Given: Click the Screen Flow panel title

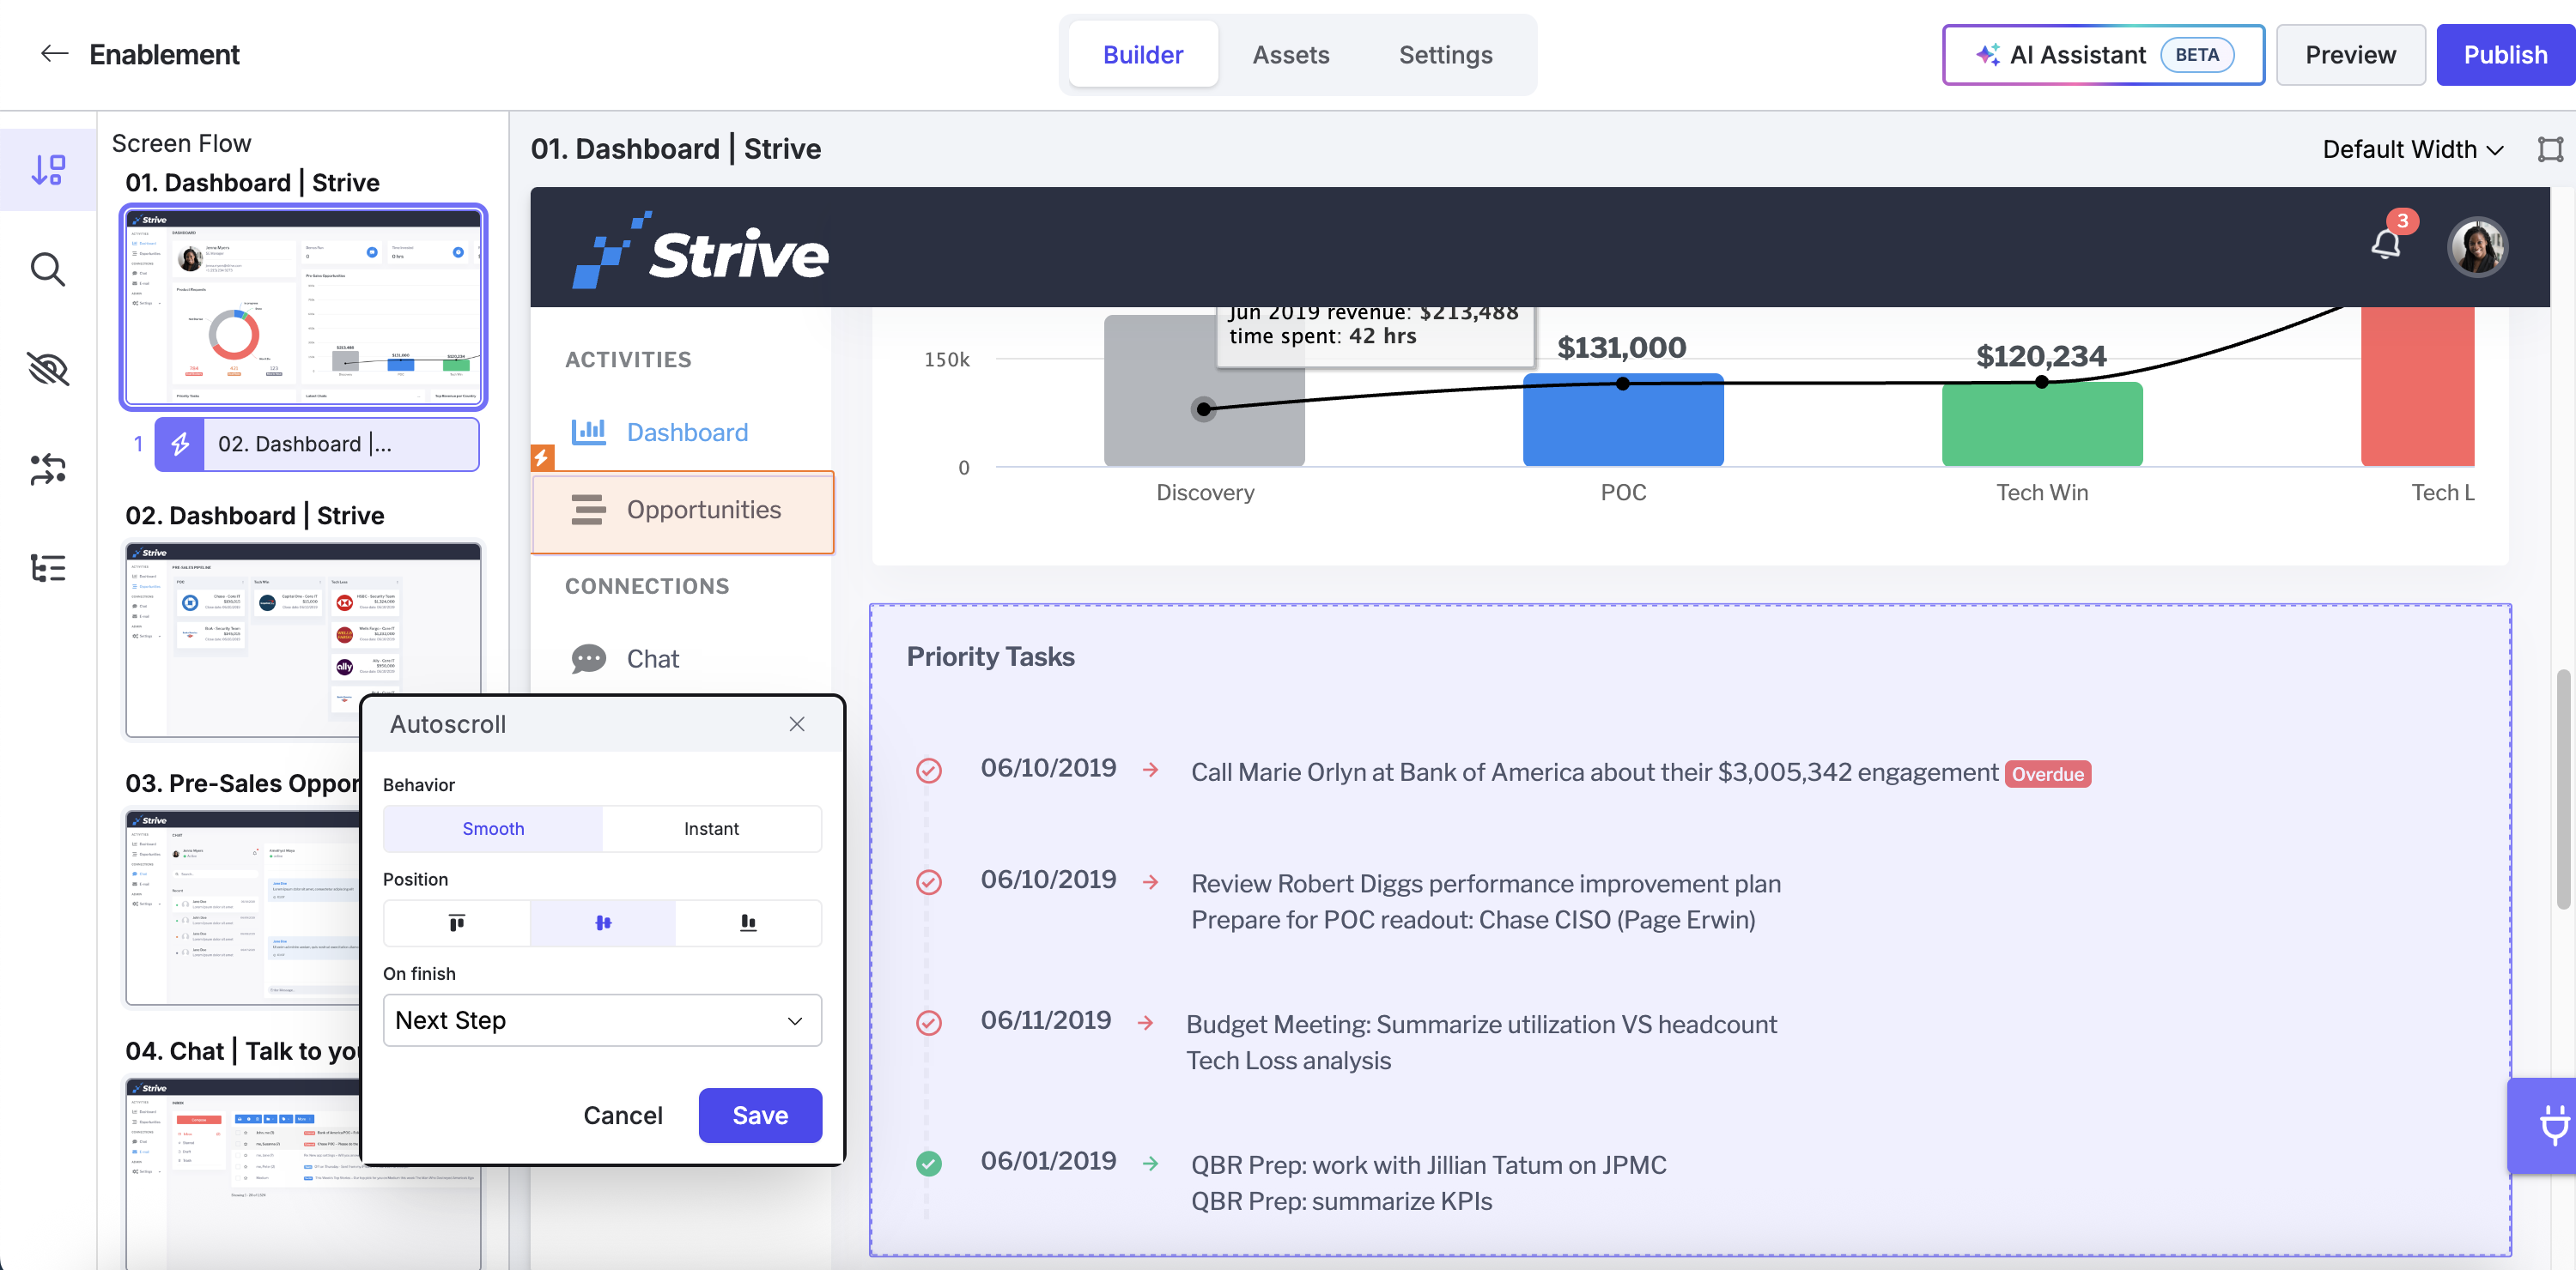Looking at the screenshot, I should 181,143.
